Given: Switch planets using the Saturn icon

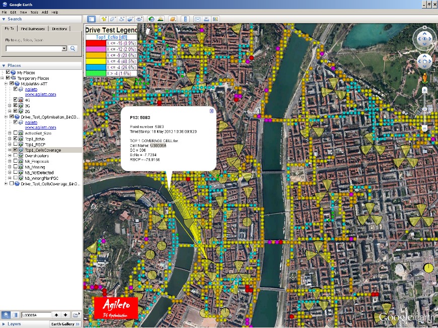Looking at the screenshot, I should pyautogui.click(x=172, y=19).
